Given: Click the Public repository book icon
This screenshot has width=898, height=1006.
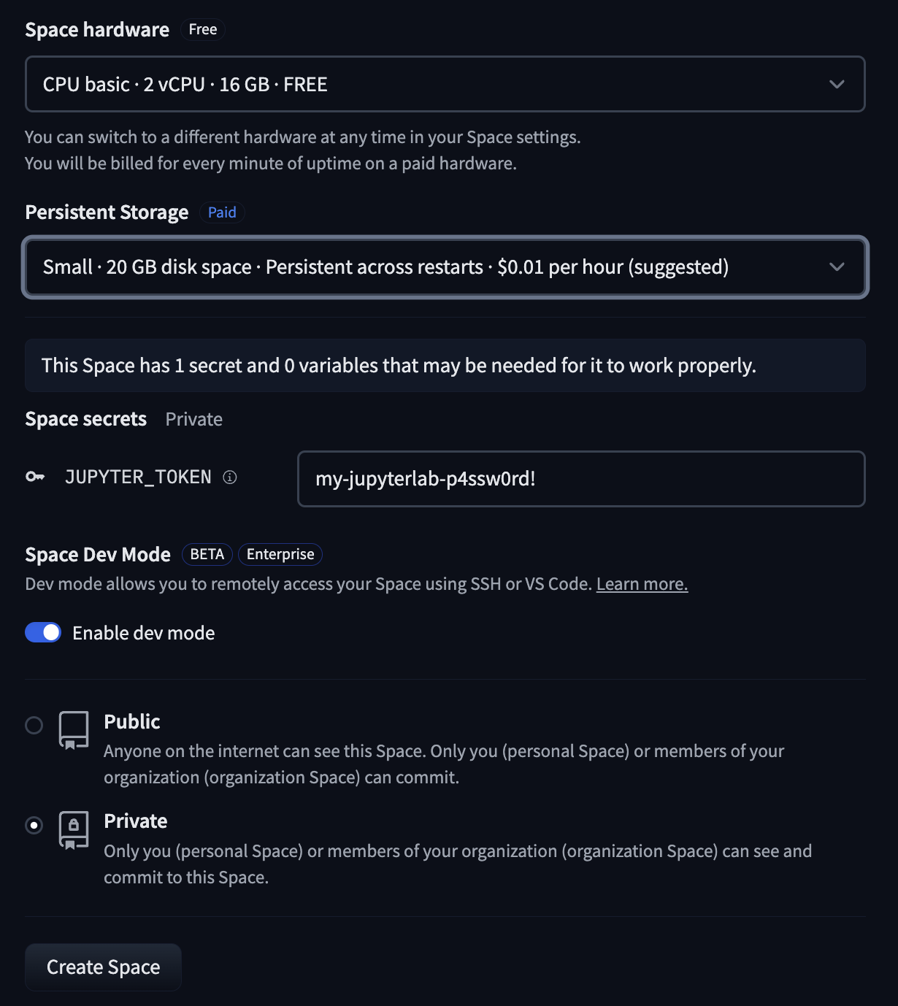Looking at the screenshot, I should tap(74, 730).
